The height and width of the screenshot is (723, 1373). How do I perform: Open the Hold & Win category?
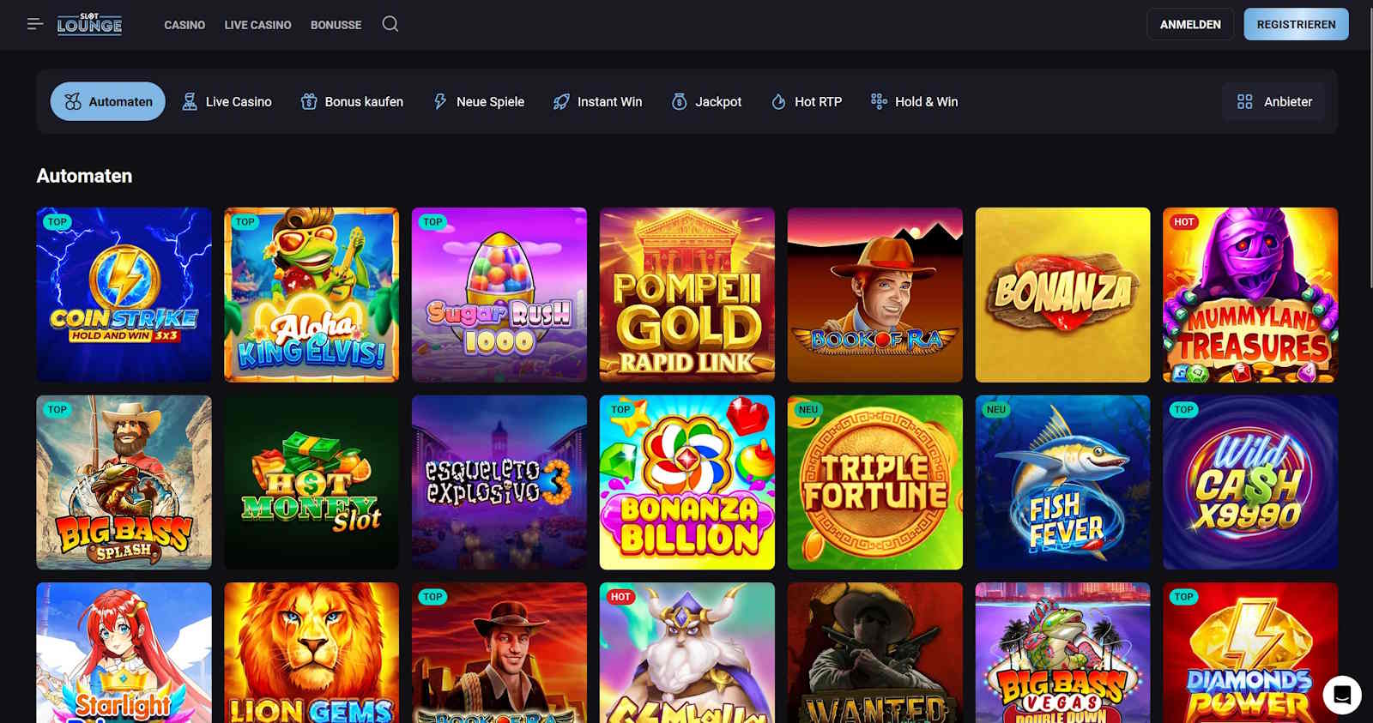[914, 102]
